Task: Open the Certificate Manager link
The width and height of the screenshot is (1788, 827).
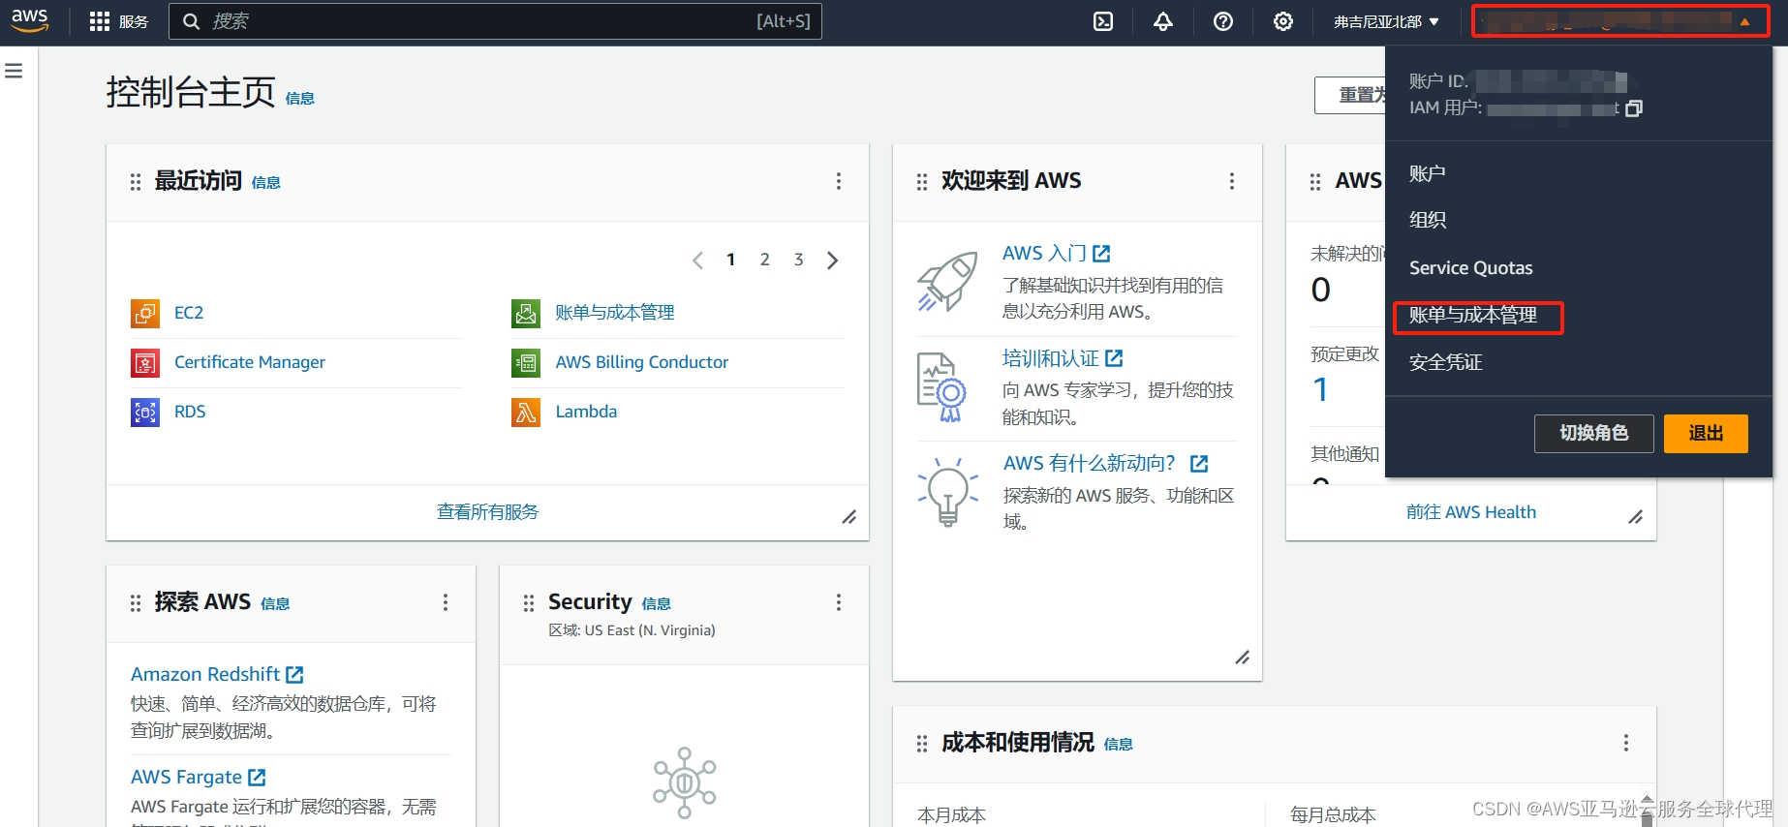Action: (250, 362)
